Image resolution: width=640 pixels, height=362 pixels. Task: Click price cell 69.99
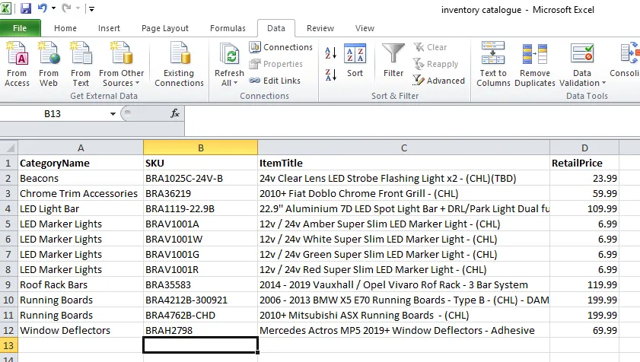[x=584, y=331]
